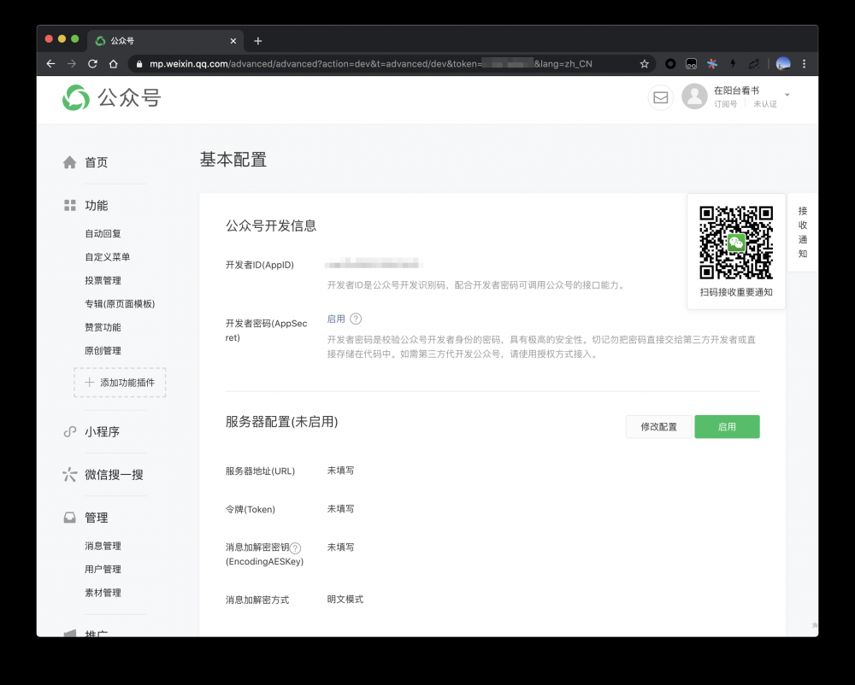Click the 微信搜一搜 icon in sidebar

70,474
